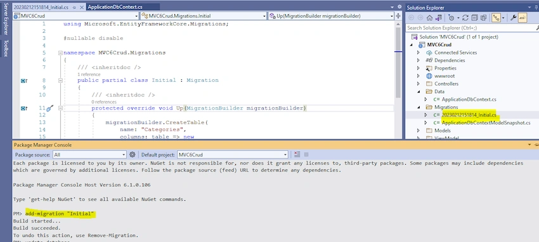The width and height of the screenshot is (539, 242).
Task: Click the Properties wrench icon
Action: coord(513,18)
